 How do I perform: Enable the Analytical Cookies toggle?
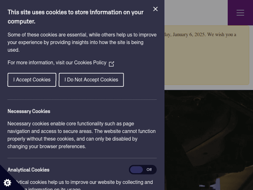click(x=143, y=170)
